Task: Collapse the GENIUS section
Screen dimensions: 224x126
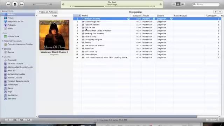Action: click(x=2, y=49)
